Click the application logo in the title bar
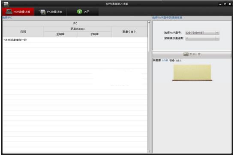 point(6,4)
